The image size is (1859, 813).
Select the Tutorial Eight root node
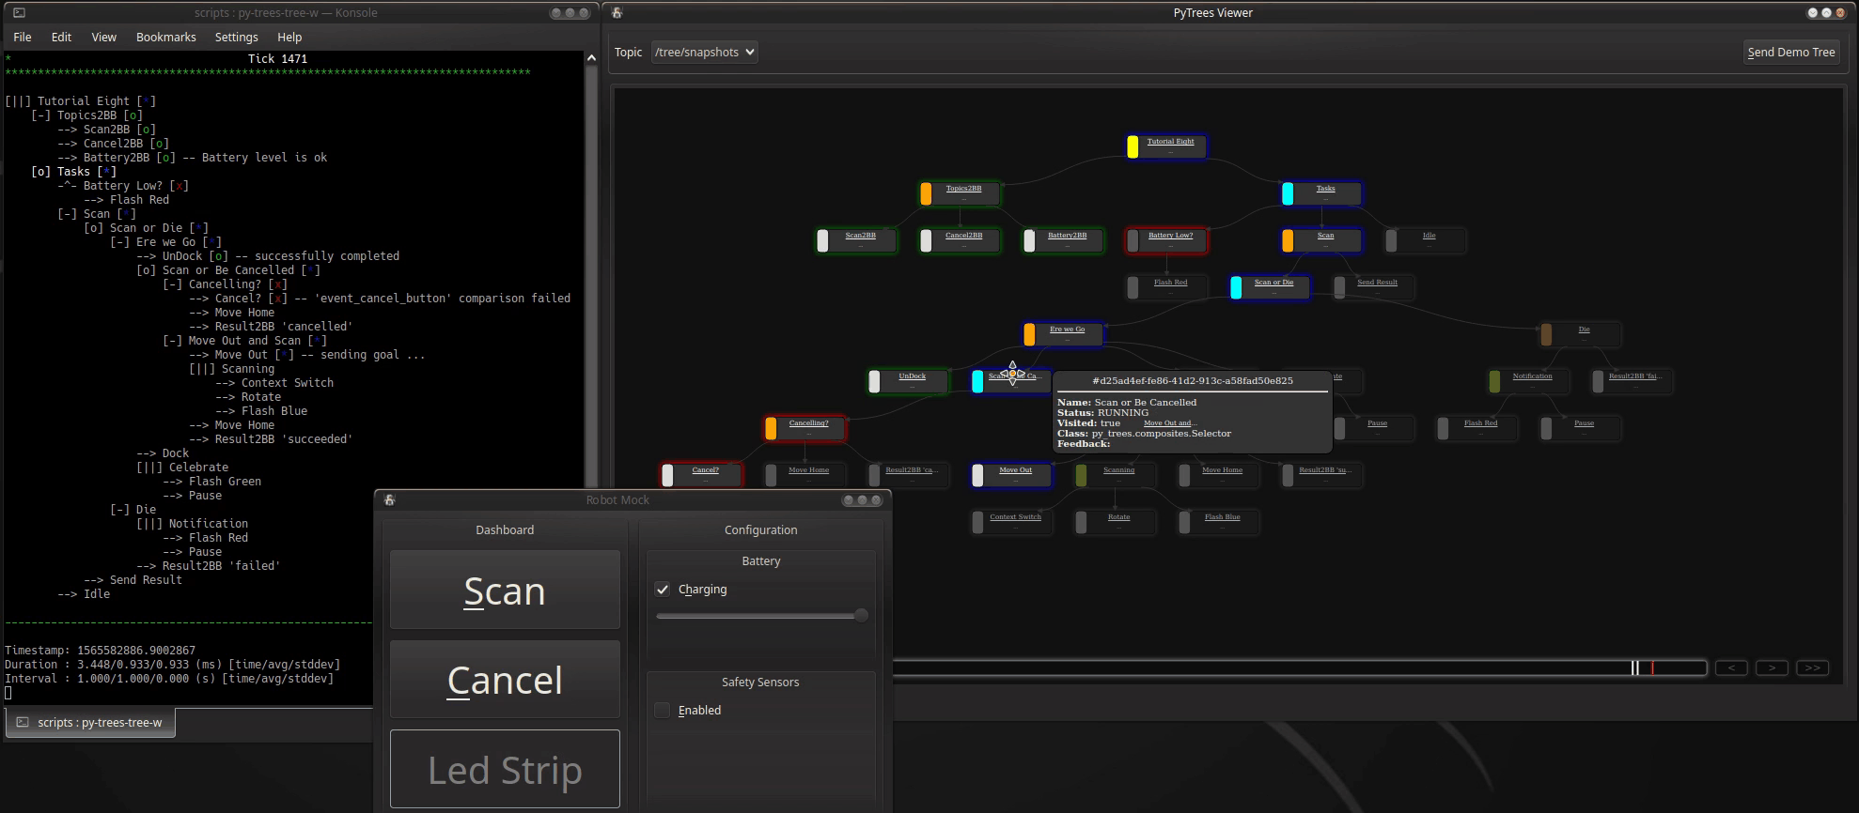point(1166,146)
